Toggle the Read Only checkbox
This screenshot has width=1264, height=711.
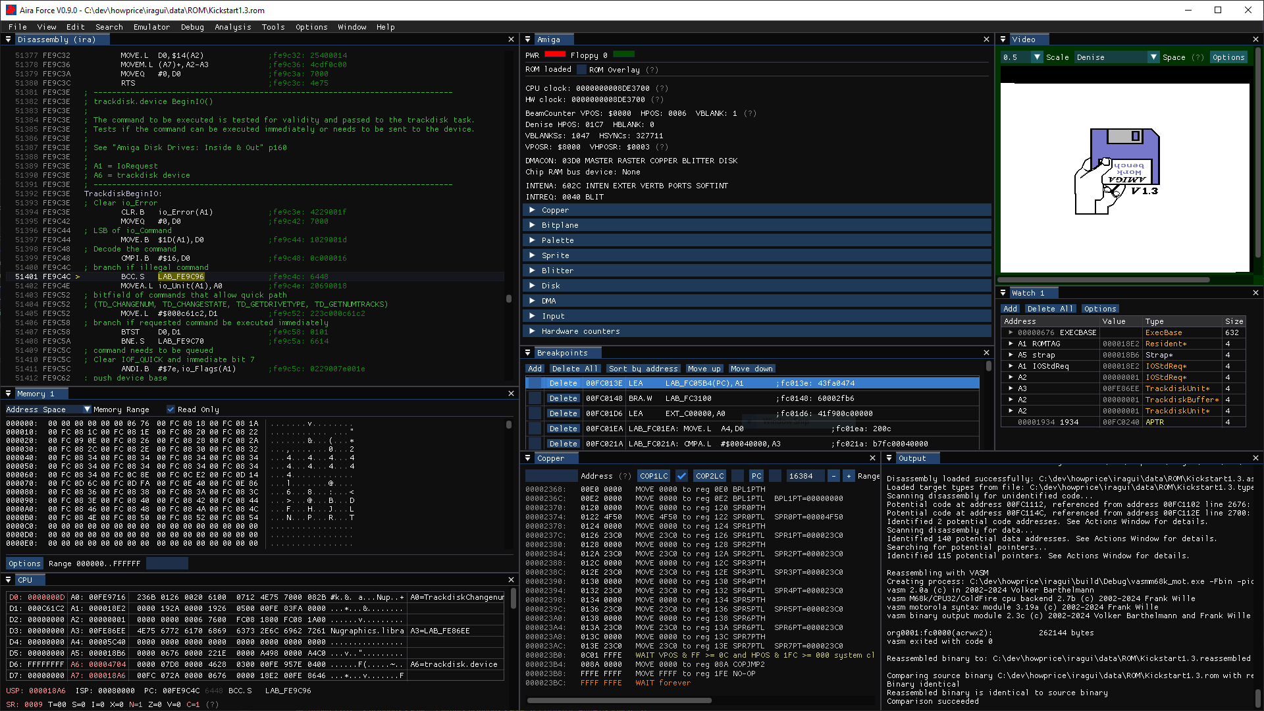171,409
